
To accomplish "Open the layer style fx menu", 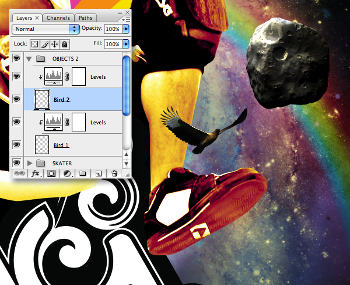I will [x=36, y=173].
